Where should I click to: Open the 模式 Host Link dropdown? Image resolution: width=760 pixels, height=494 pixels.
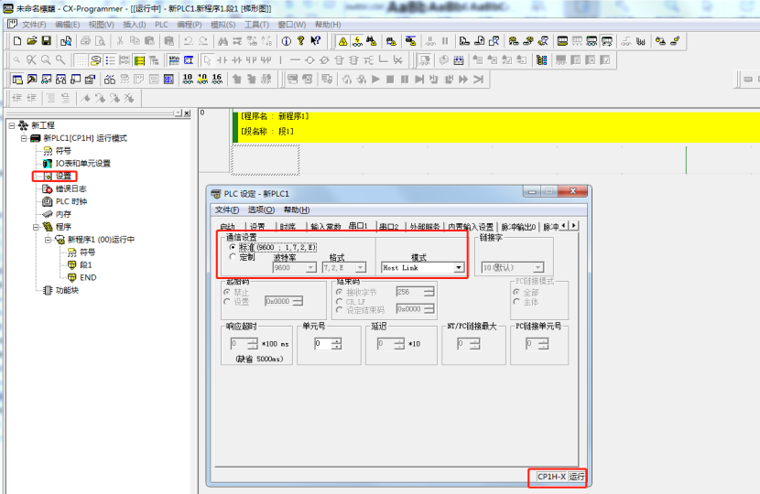(459, 268)
